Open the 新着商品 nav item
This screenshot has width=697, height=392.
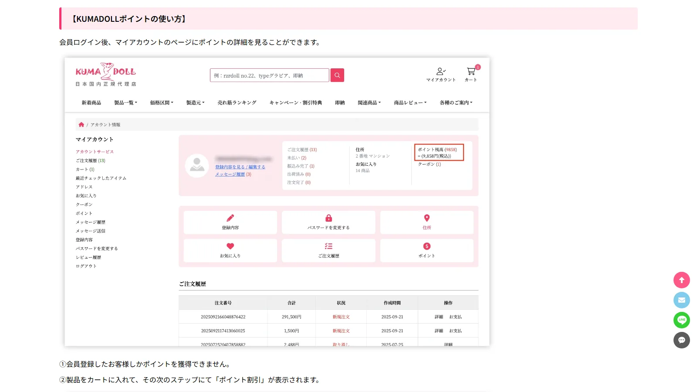click(91, 103)
